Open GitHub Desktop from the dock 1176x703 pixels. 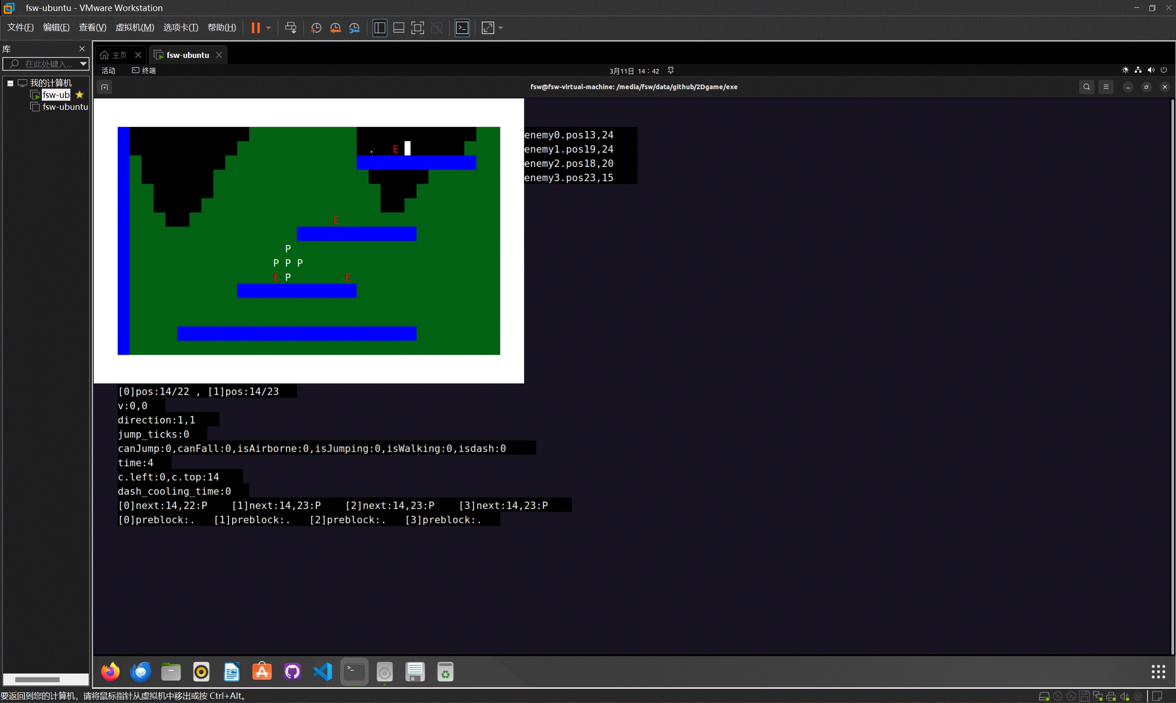point(292,672)
